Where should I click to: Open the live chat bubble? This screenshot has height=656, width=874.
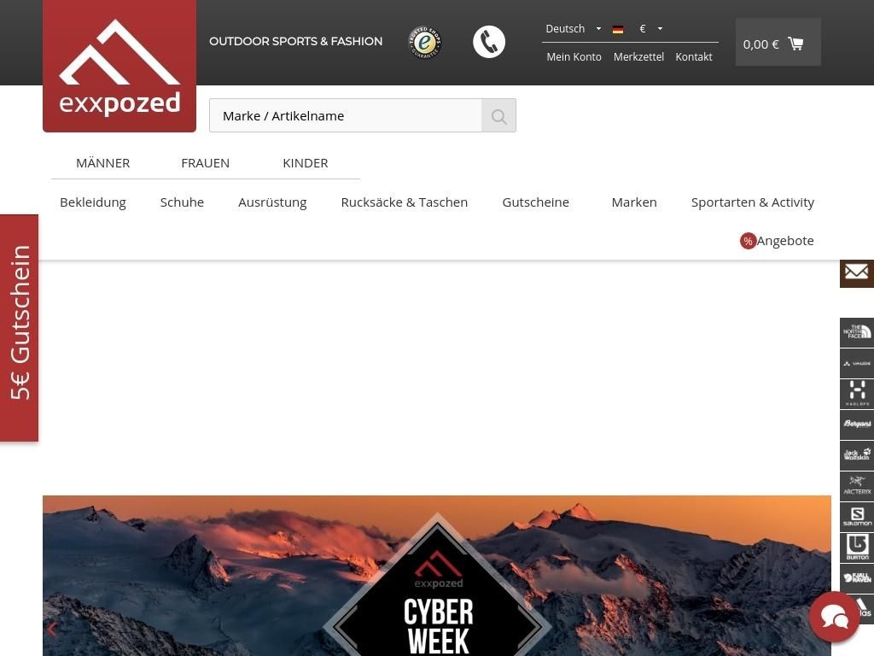(834, 617)
